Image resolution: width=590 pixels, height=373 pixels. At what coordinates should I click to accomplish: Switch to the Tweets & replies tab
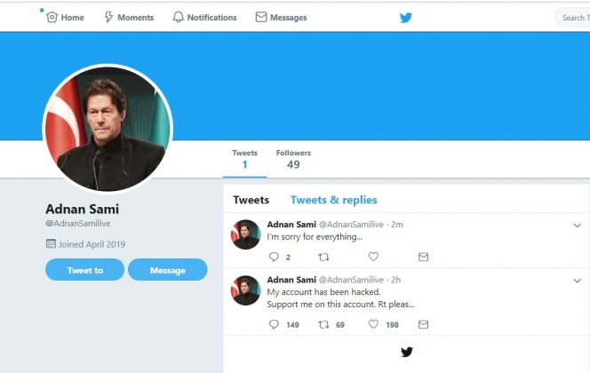[334, 200]
